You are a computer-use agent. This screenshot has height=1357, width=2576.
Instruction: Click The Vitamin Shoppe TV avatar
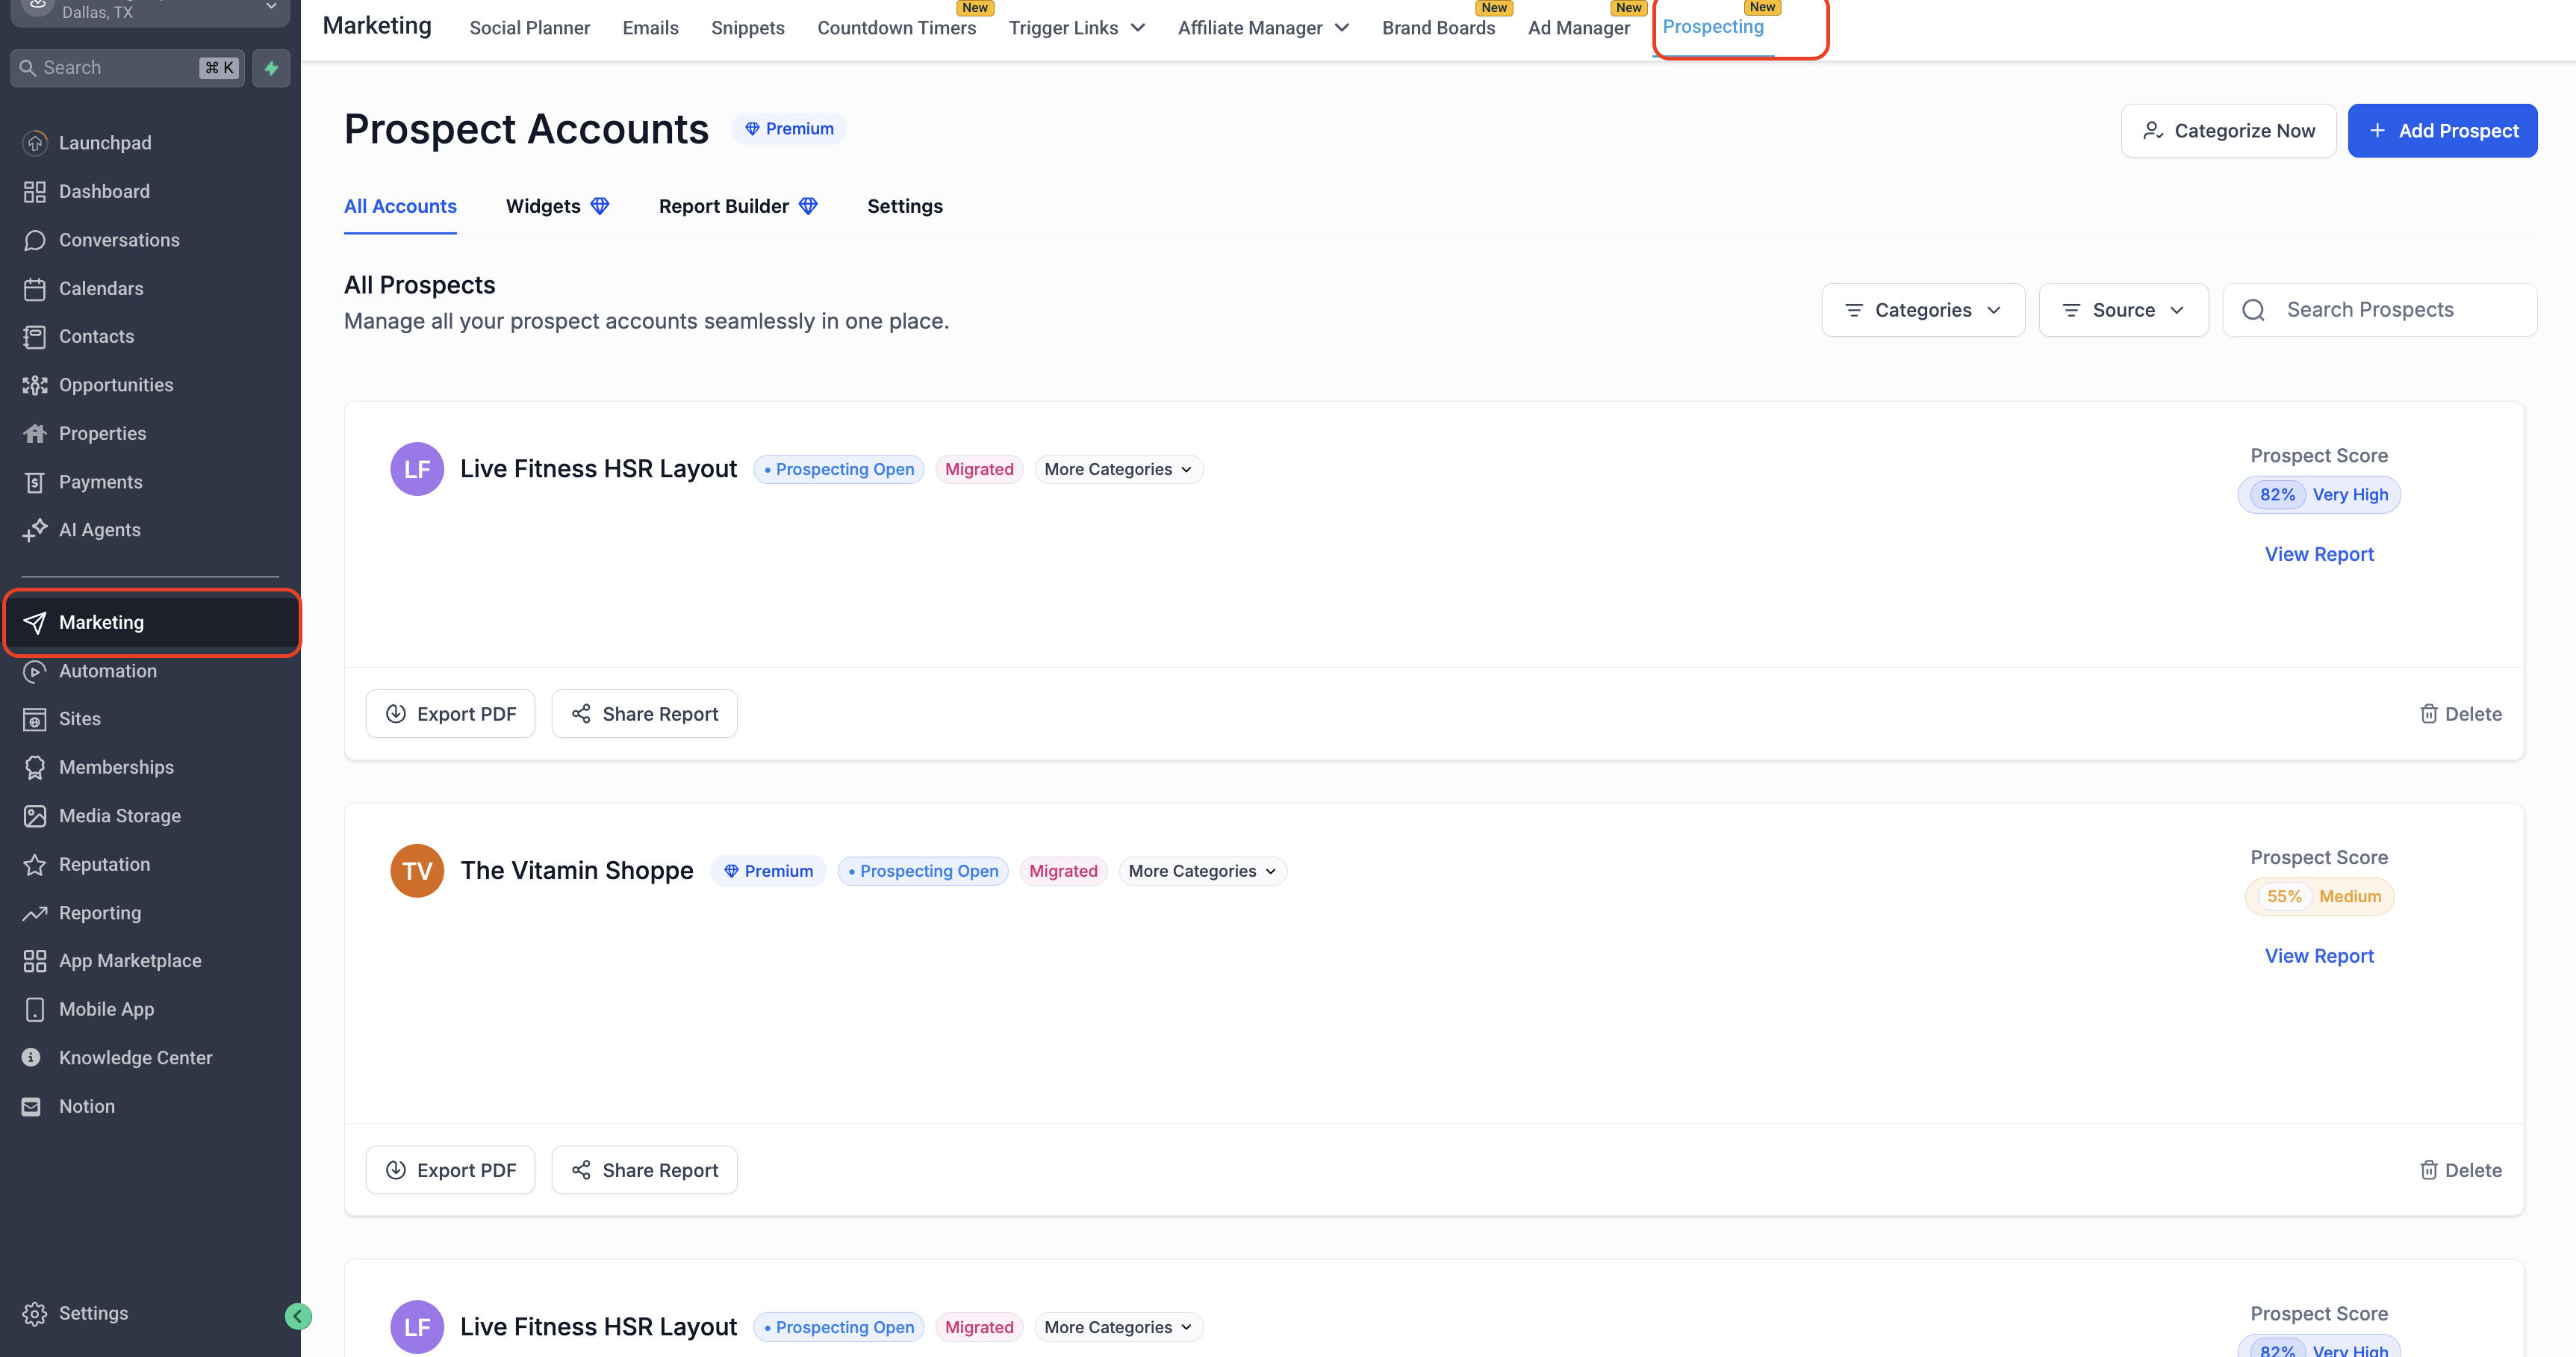click(417, 871)
